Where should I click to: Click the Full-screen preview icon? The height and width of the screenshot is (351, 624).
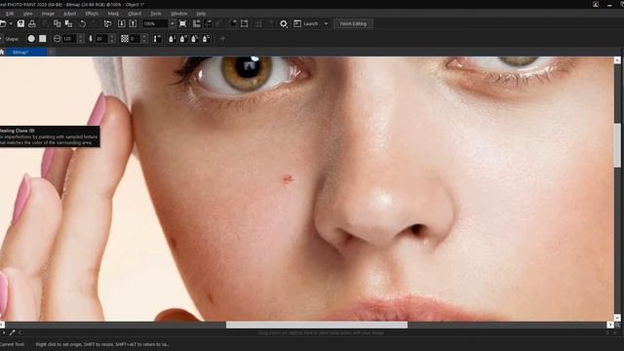click(182, 23)
